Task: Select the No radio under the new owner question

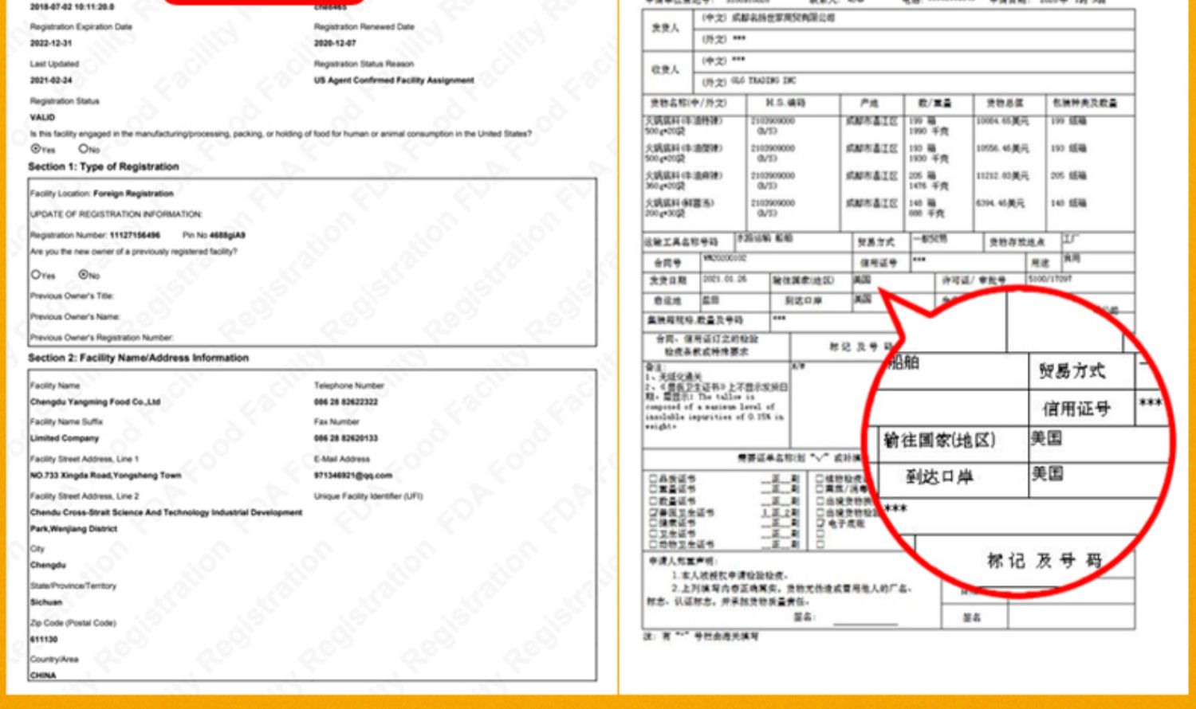Action: tap(83, 275)
